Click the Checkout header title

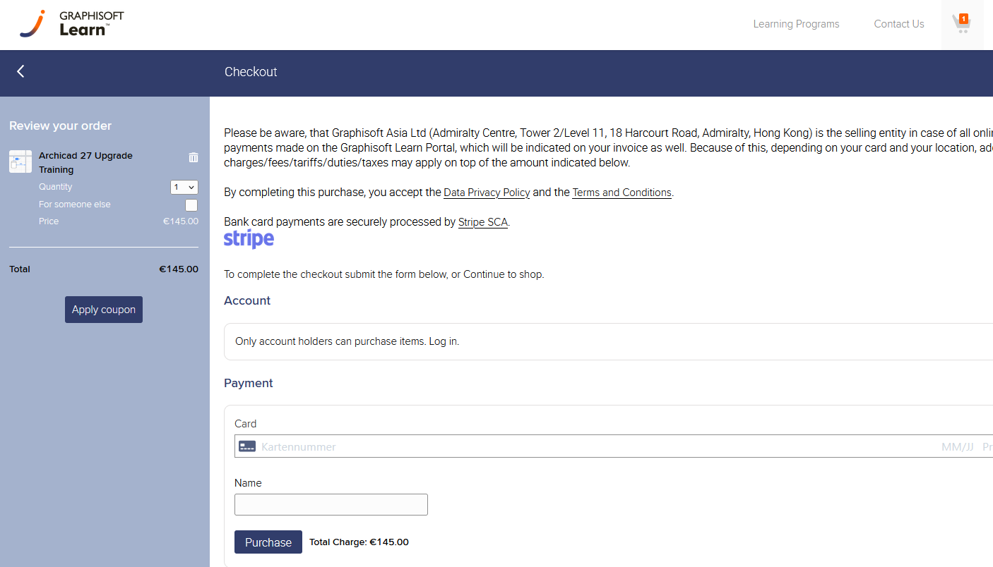click(251, 72)
